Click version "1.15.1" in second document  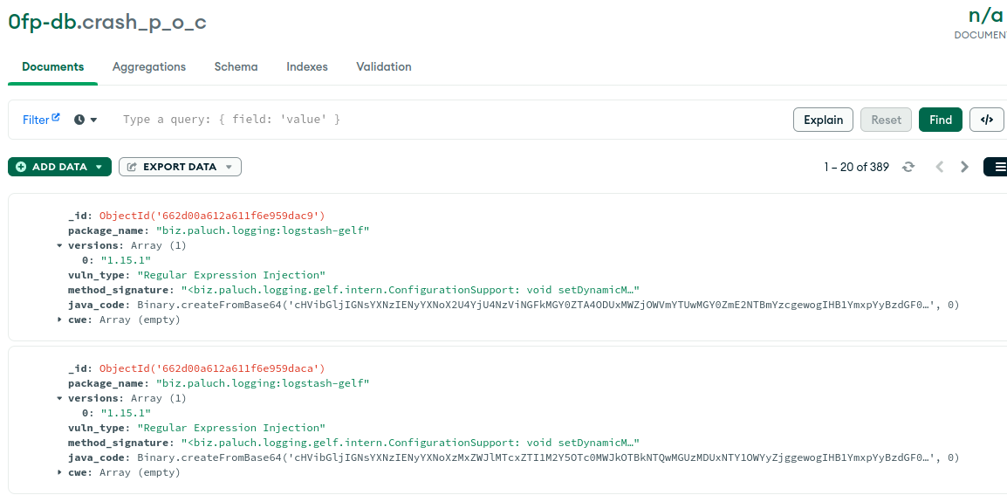tap(126, 413)
